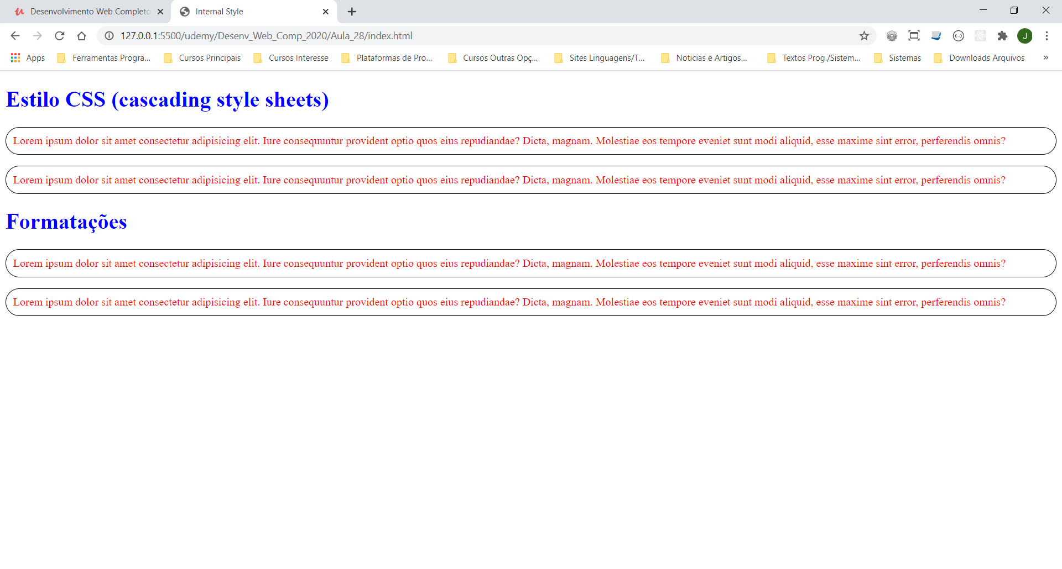The width and height of the screenshot is (1062, 569).
Task: Open the Extensions puzzle icon
Action: point(1002,36)
